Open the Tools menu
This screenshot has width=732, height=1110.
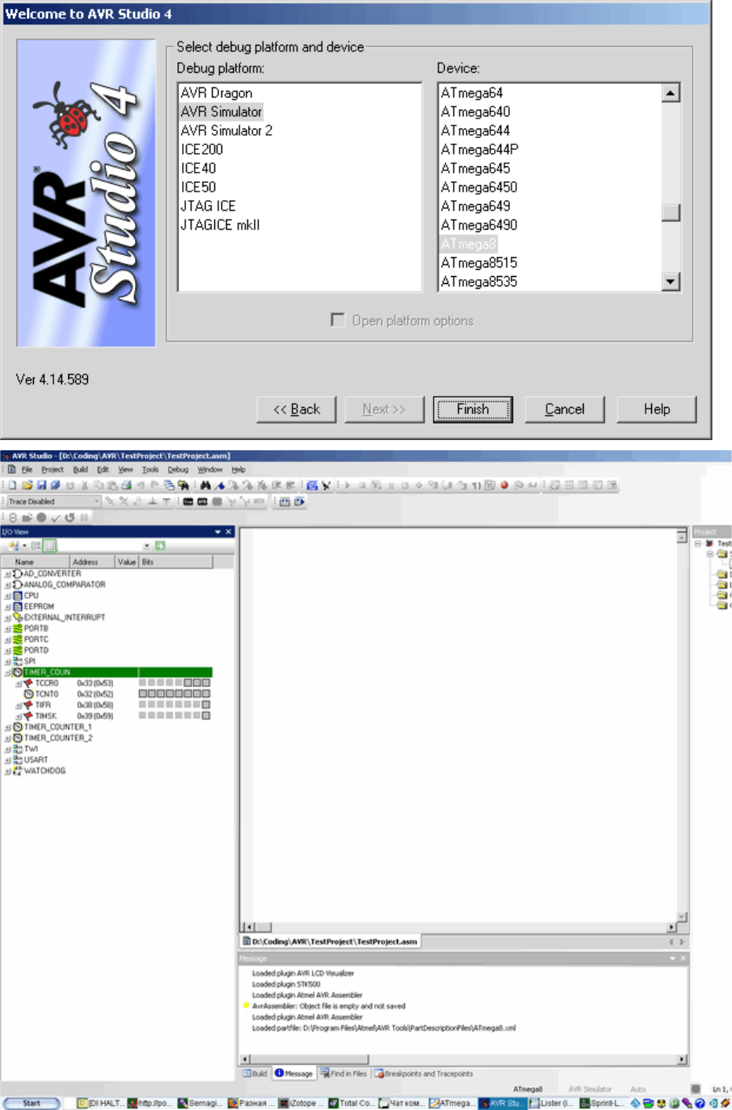tap(151, 470)
